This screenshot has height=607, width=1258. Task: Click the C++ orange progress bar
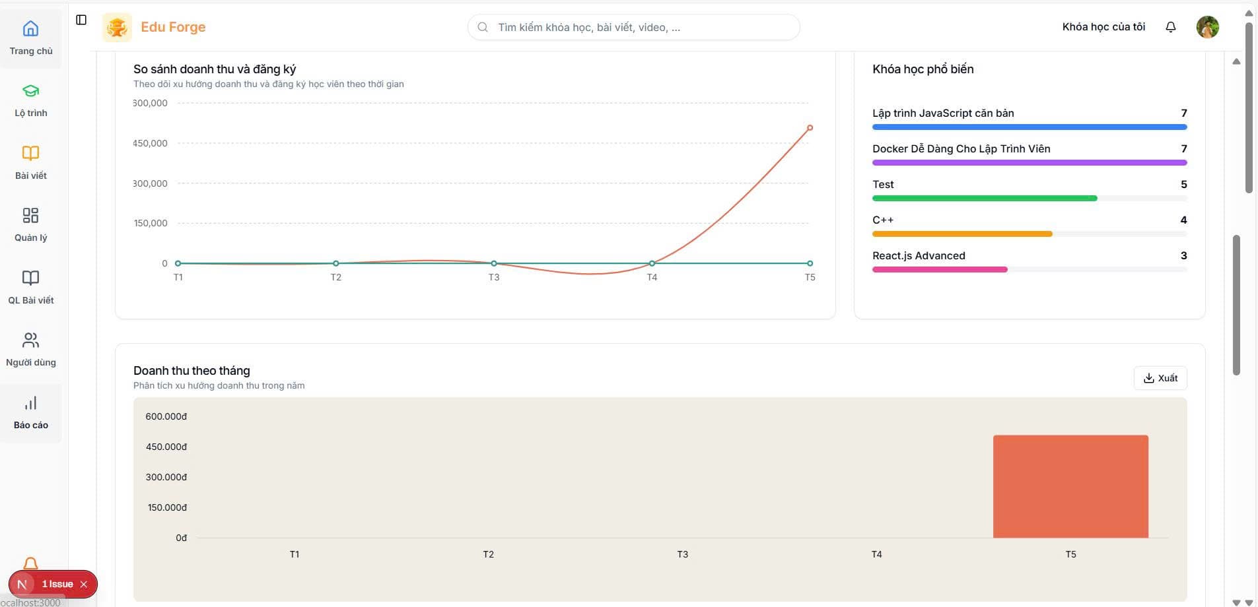tap(962, 234)
